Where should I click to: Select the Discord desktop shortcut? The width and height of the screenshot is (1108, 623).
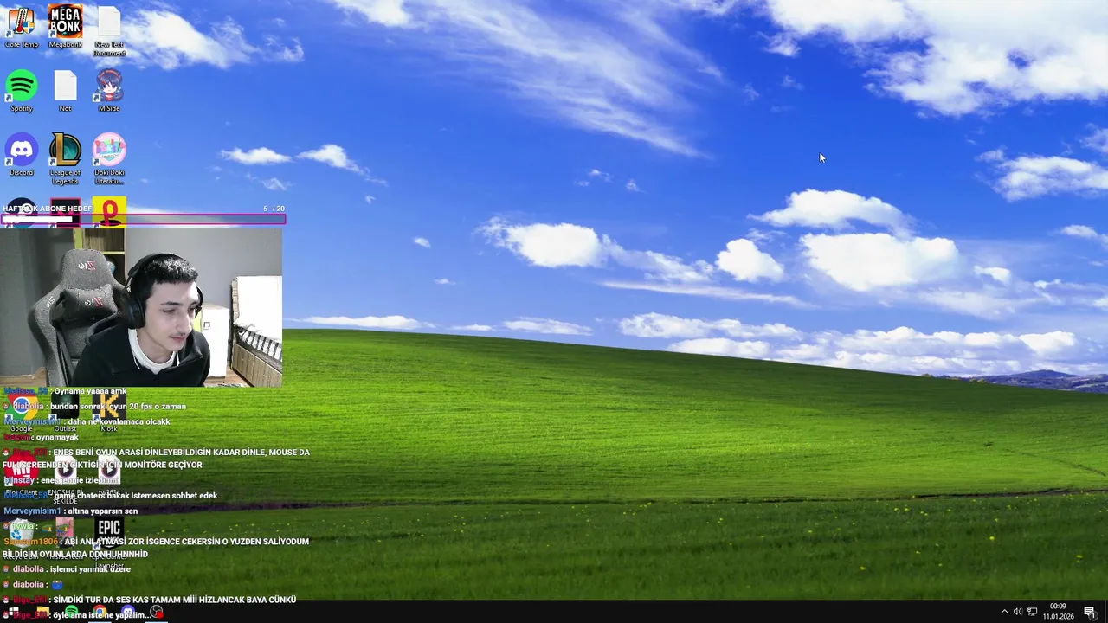[x=22, y=155]
